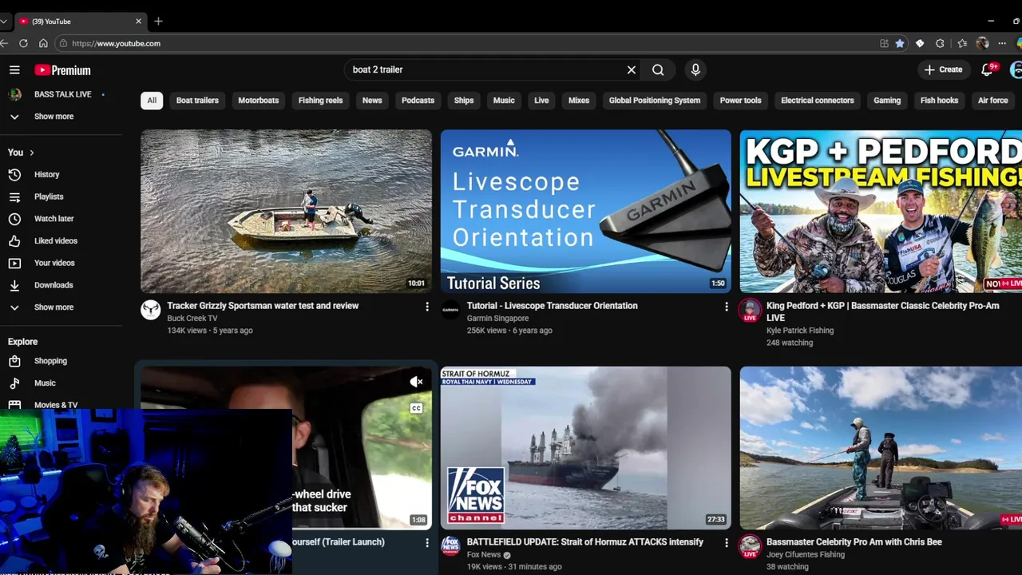The image size is (1022, 575).
Task: Open the browser favorites list icon
Action: 962,43
